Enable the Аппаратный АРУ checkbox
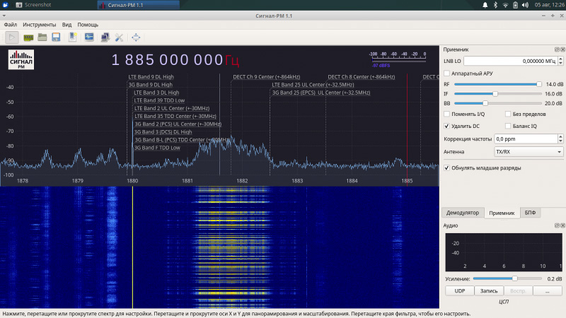 click(x=446, y=73)
